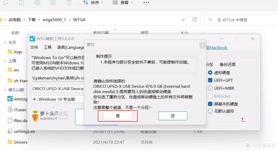Sort by the 类型 column header
This screenshot has height=151, width=278.
[144, 32]
